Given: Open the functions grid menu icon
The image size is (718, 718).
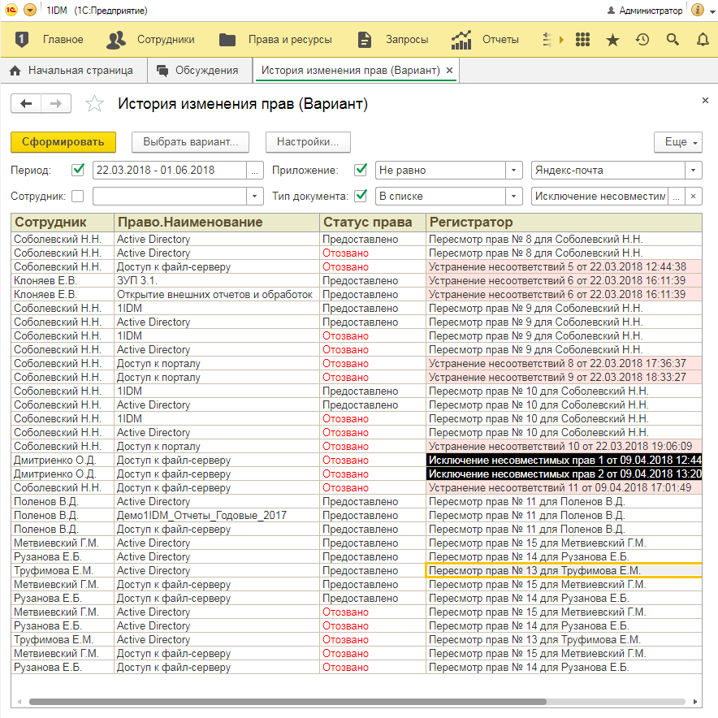Looking at the screenshot, I should coord(582,40).
